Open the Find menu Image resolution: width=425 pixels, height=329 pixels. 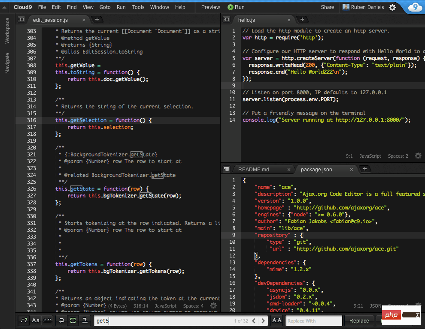click(72, 7)
